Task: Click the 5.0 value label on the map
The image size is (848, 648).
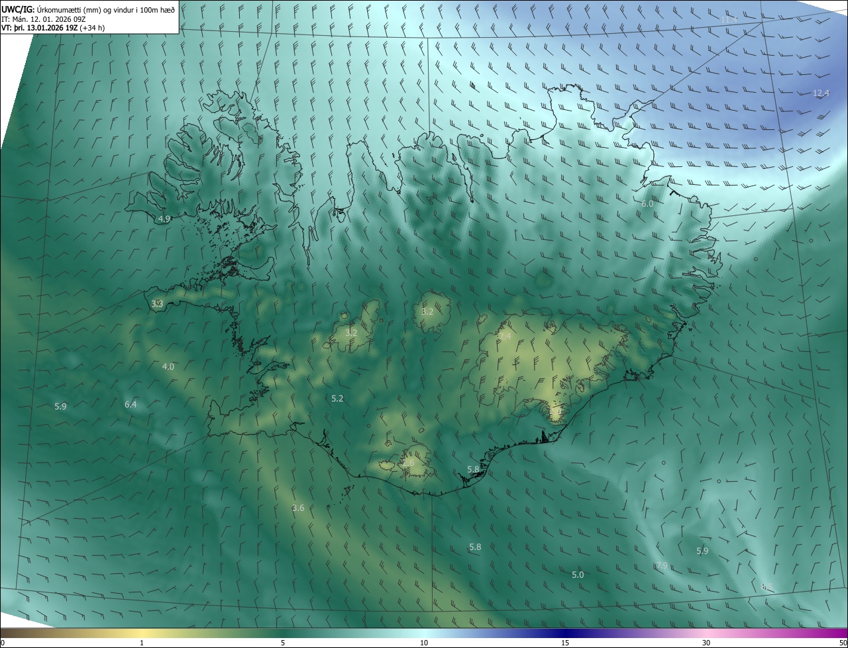Action: pyautogui.click(x=578, y=574)
